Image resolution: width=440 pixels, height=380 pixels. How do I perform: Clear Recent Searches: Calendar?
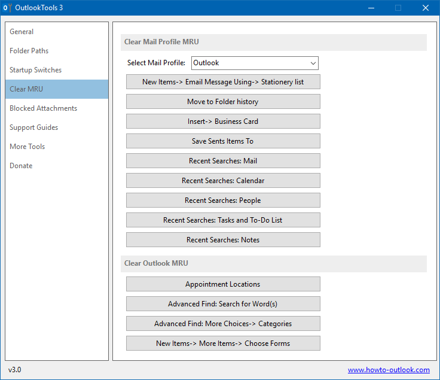click(223, 181)
